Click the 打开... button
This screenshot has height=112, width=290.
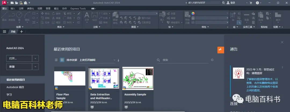pyautogui.click(x=19, y=58)
